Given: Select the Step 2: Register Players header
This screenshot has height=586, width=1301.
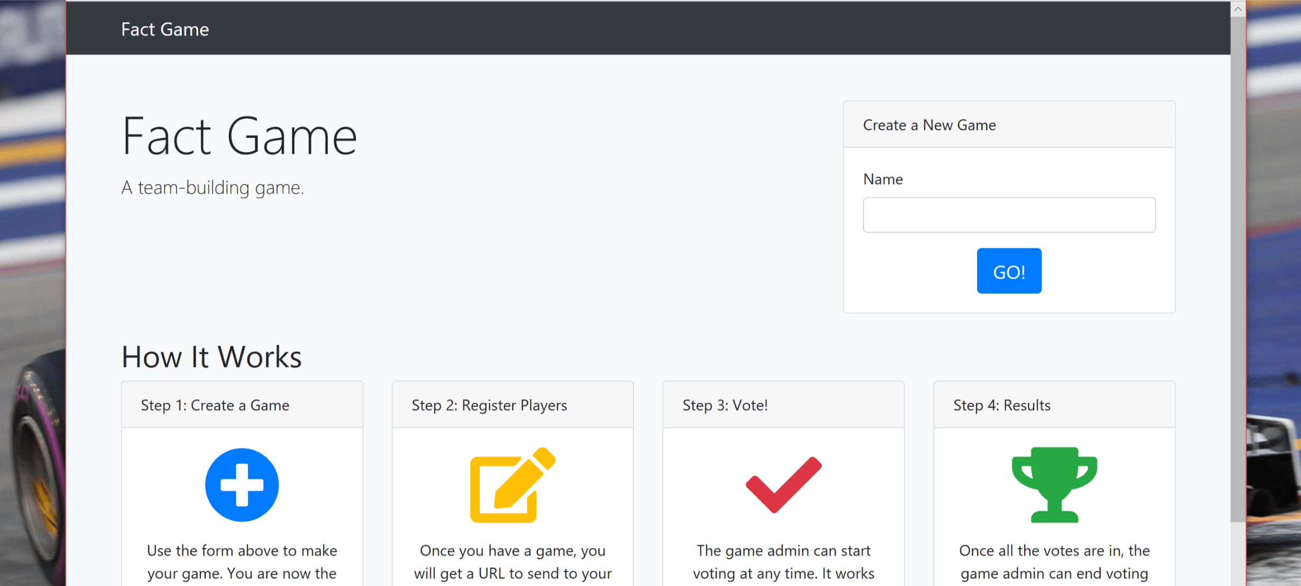Looking at the screenshot, I should click(513, 405).
